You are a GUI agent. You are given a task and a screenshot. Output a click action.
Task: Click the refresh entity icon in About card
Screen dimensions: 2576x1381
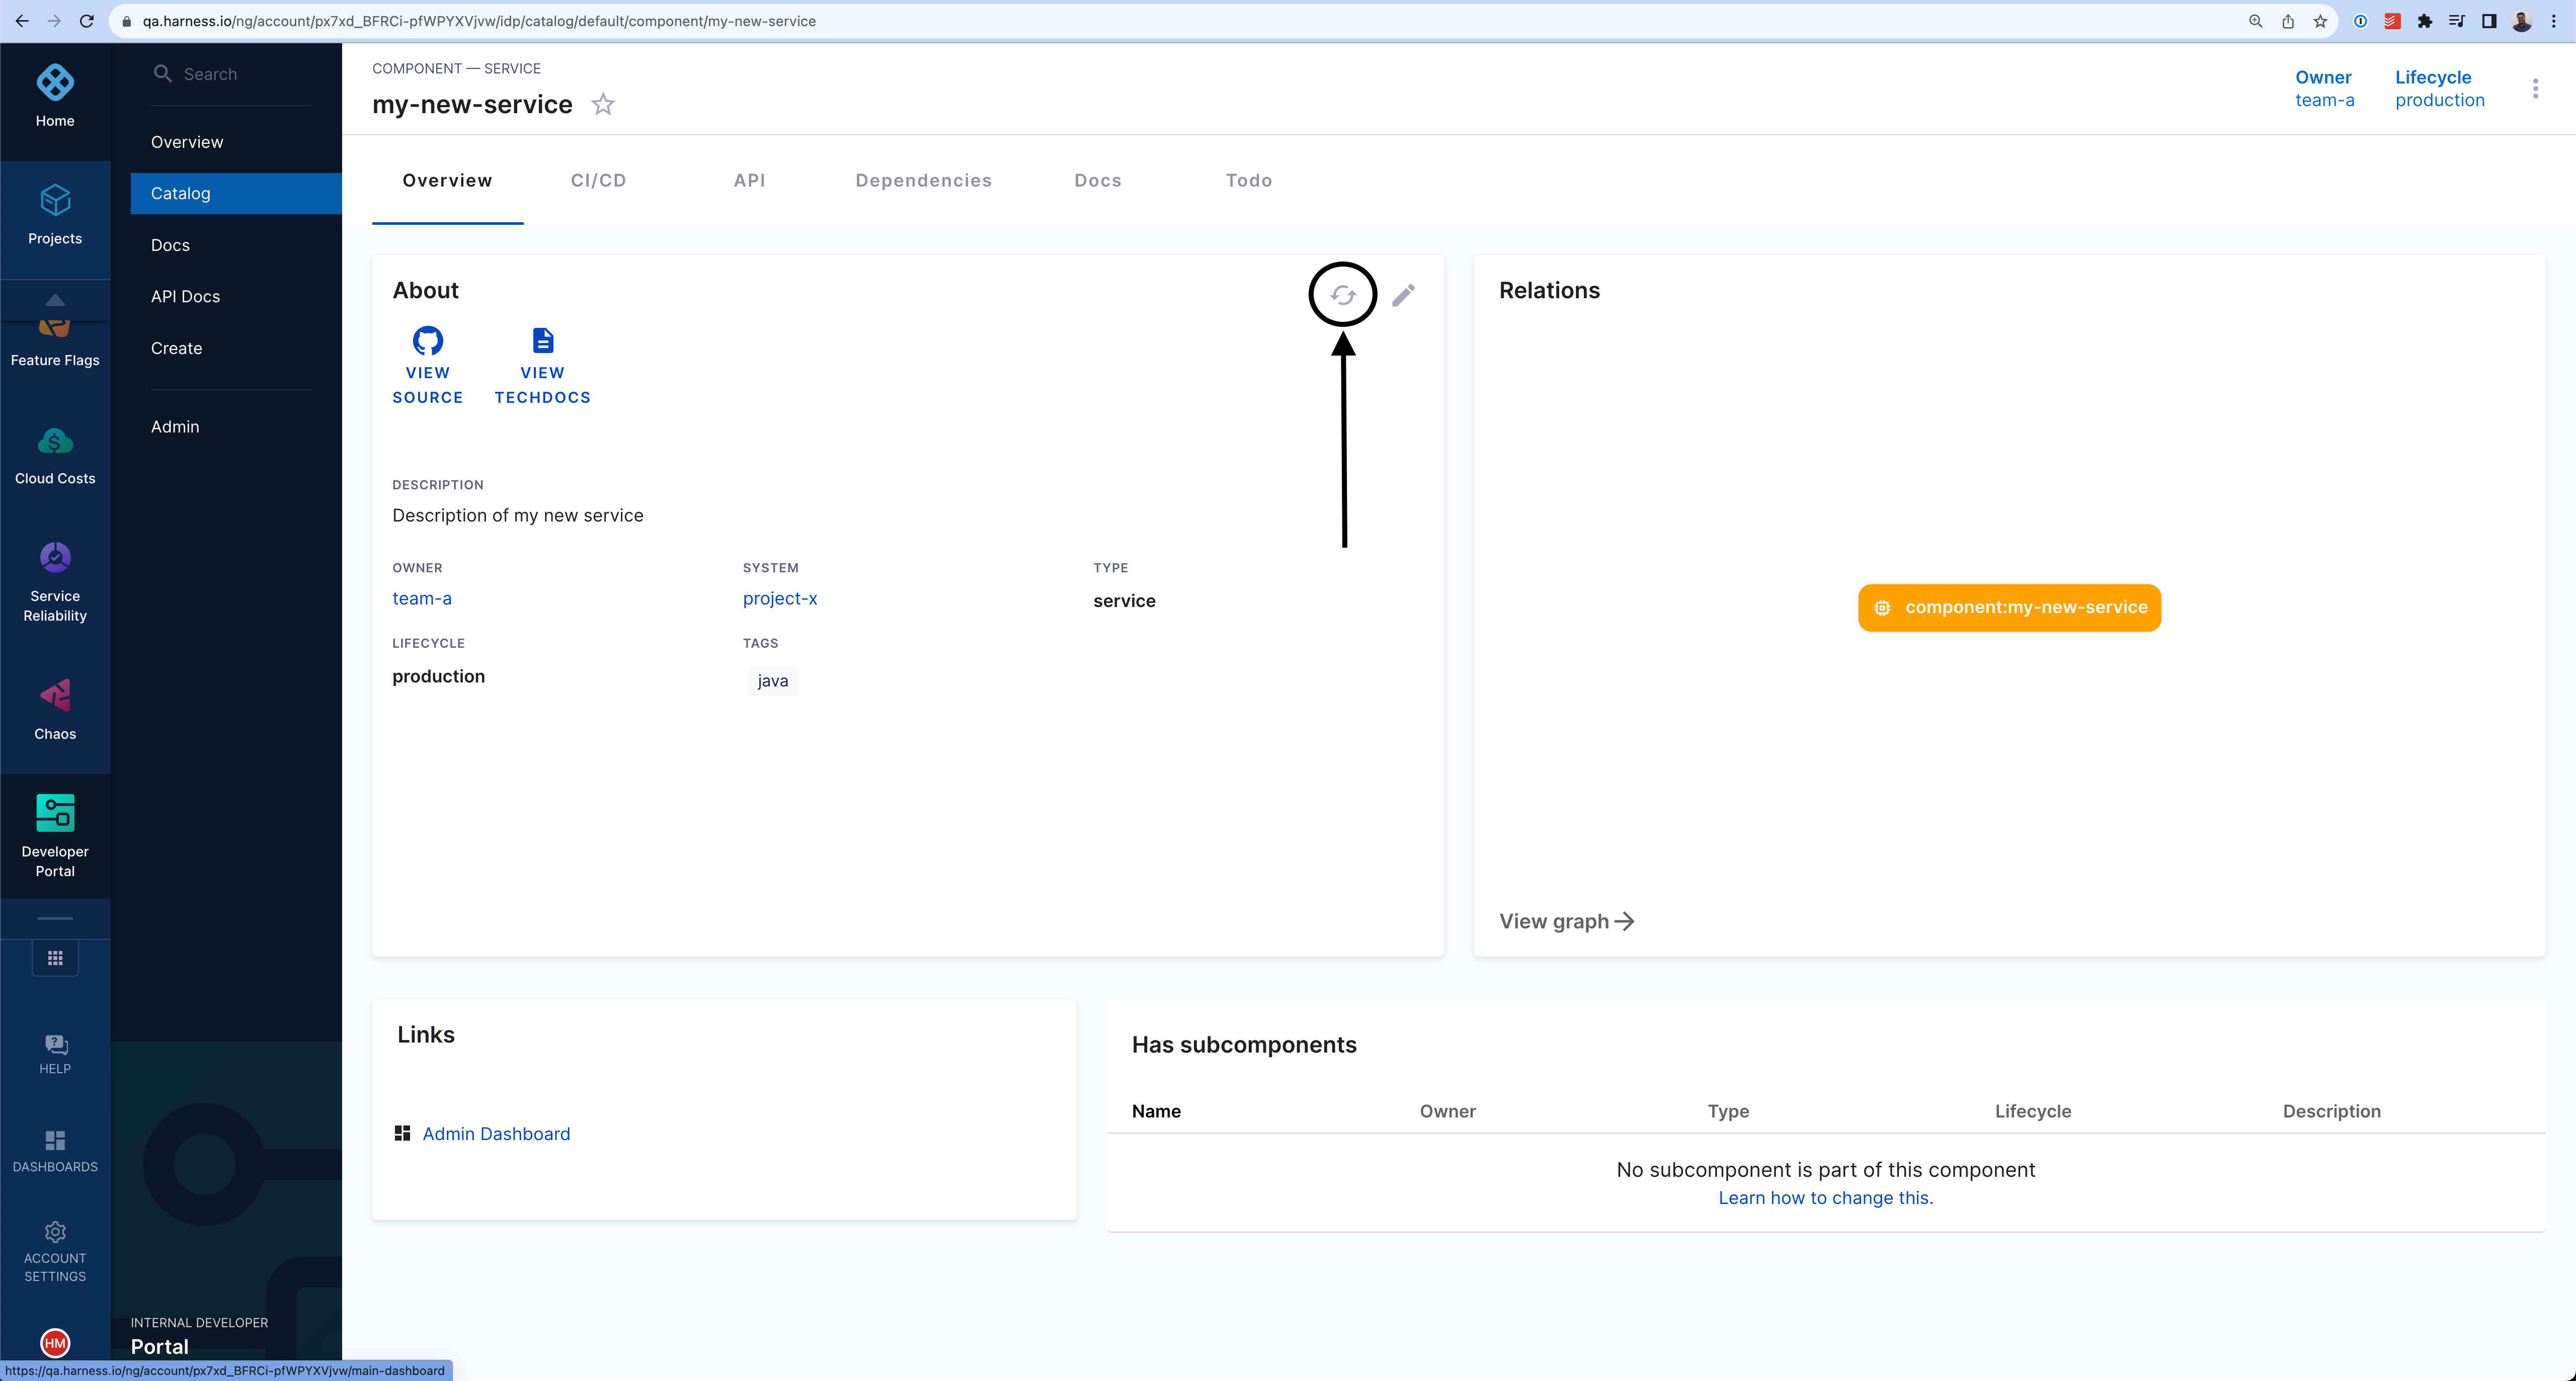tap(1343, 295)
